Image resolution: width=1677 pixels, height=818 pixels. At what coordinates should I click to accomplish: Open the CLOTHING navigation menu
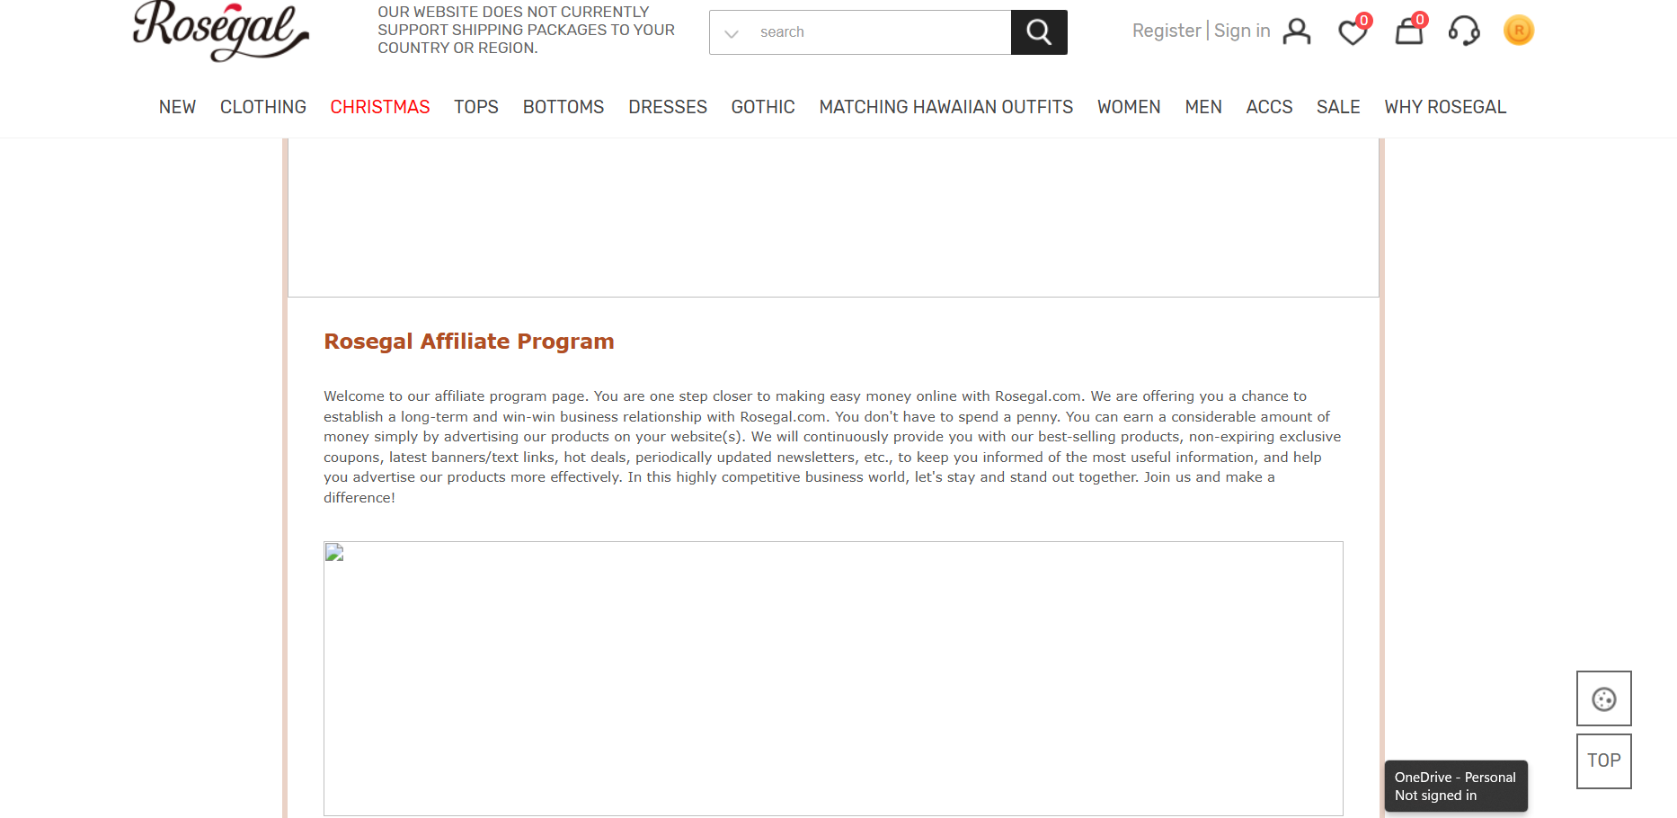(x=262, y=107)
